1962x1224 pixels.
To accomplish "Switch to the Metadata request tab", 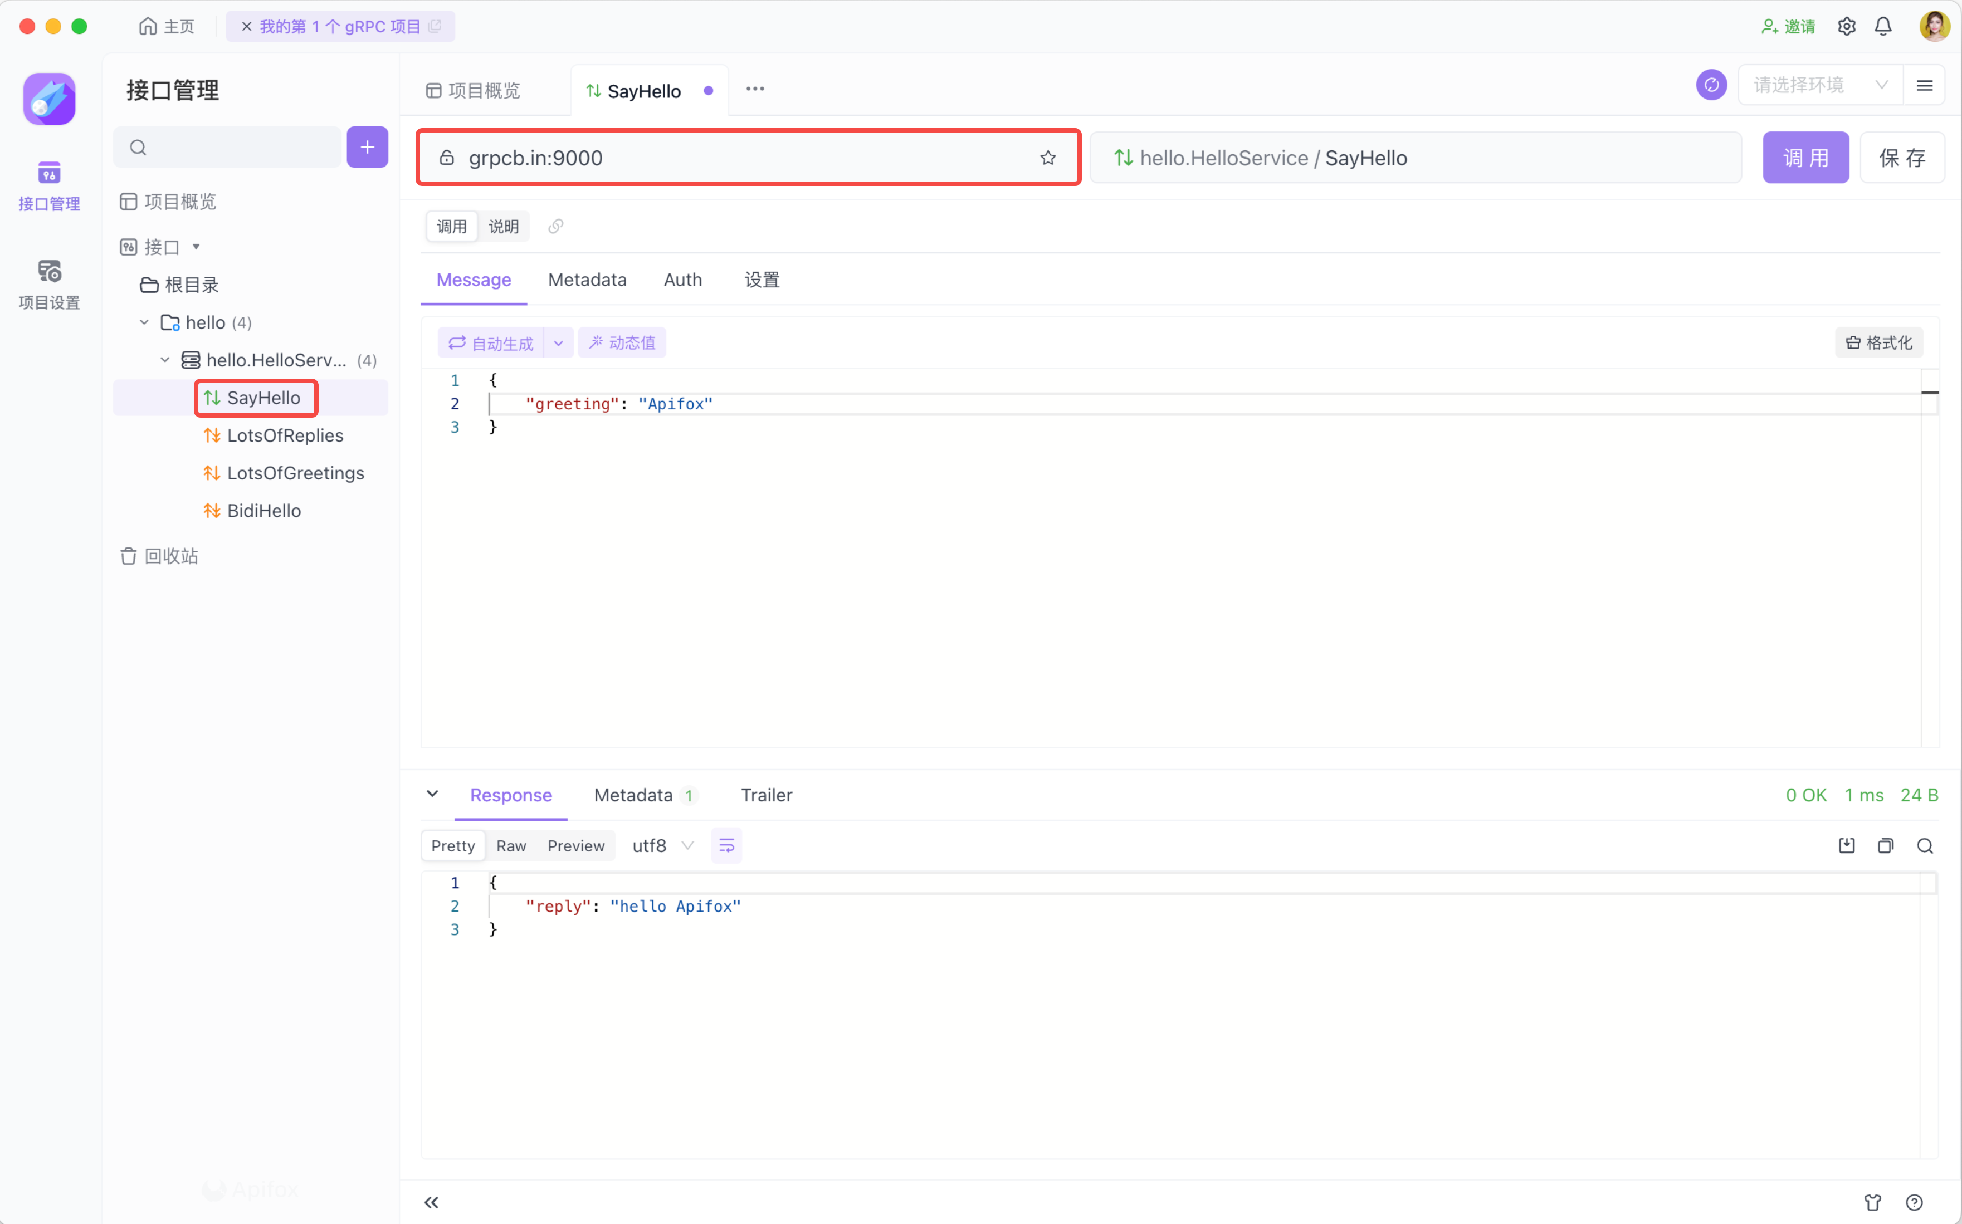I will [587, 280].
